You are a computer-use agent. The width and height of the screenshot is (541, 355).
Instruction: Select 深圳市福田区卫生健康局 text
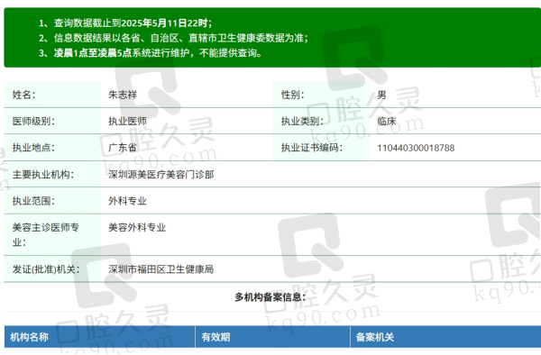(161, 269)
